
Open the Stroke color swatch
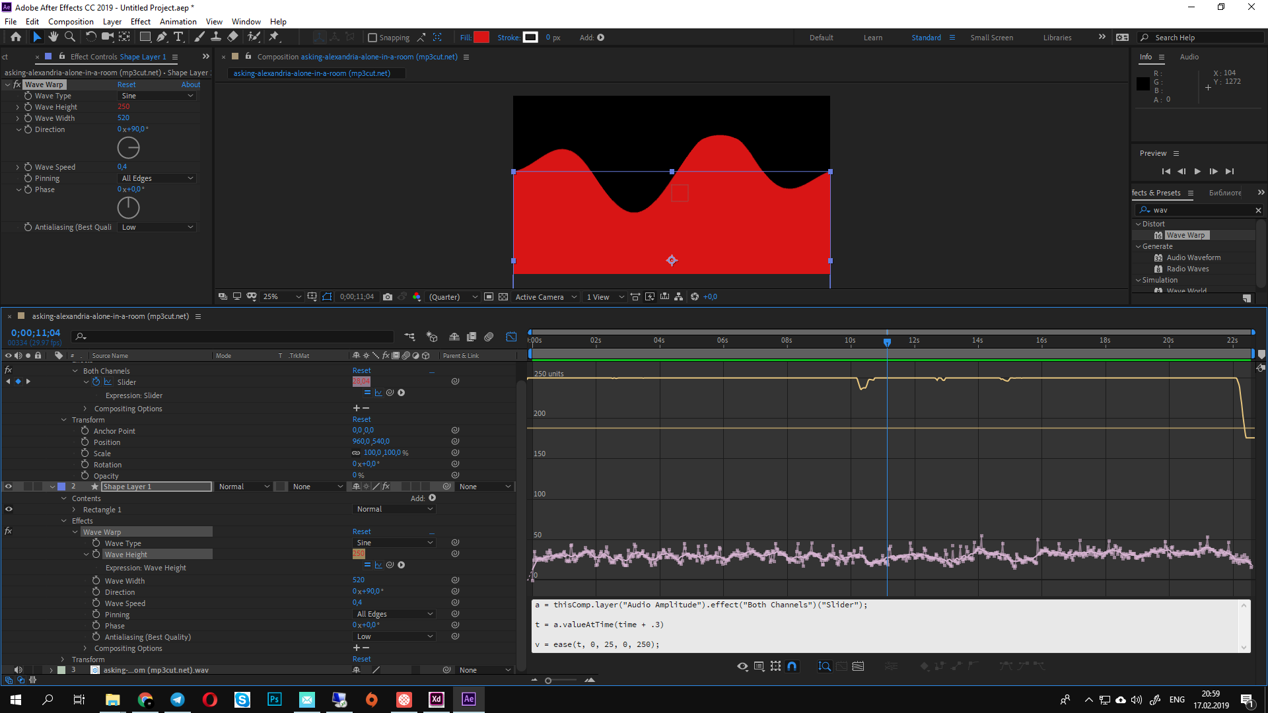[530, 38]
